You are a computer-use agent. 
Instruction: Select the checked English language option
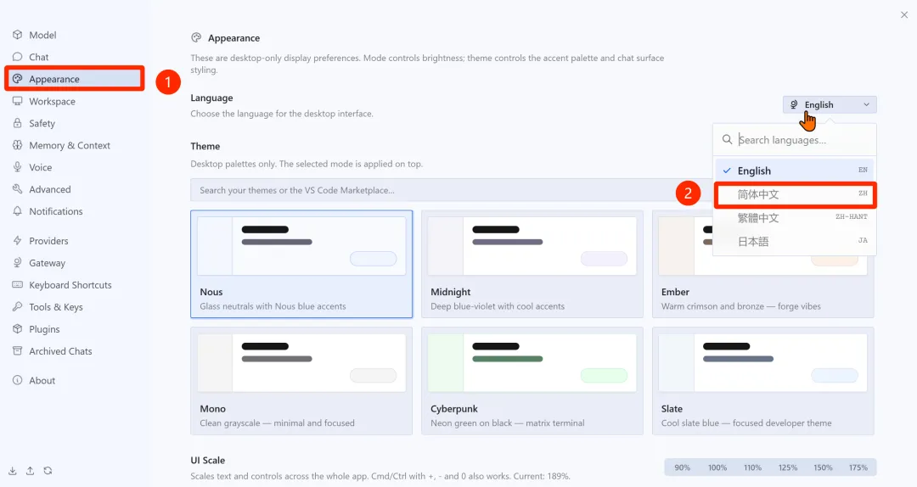[x=794, y=171]
